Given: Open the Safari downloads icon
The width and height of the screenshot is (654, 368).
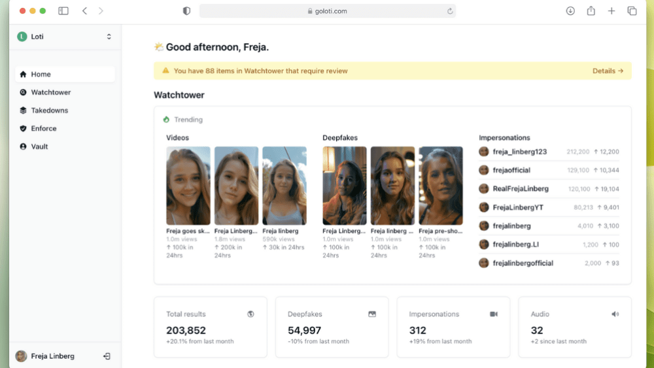Looking at the screenshot, I should tap(570, 11).
